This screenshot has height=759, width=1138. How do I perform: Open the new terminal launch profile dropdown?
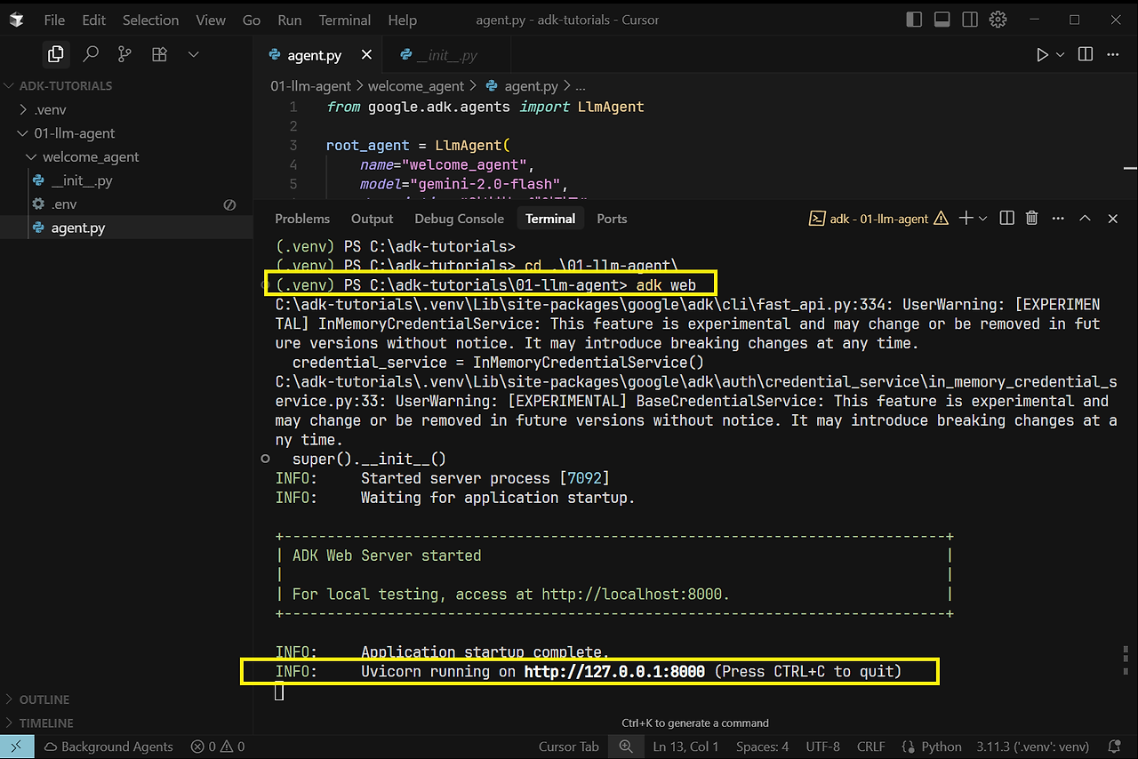[982, 219]
